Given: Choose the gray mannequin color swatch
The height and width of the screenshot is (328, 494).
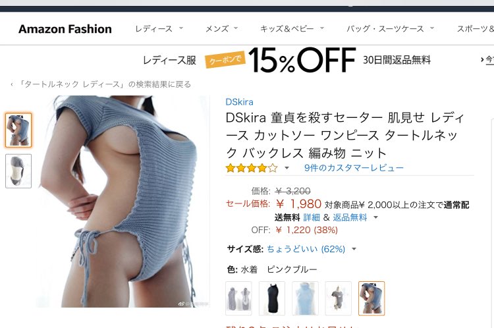Looking at the screenshot, I should pos(338,298).
